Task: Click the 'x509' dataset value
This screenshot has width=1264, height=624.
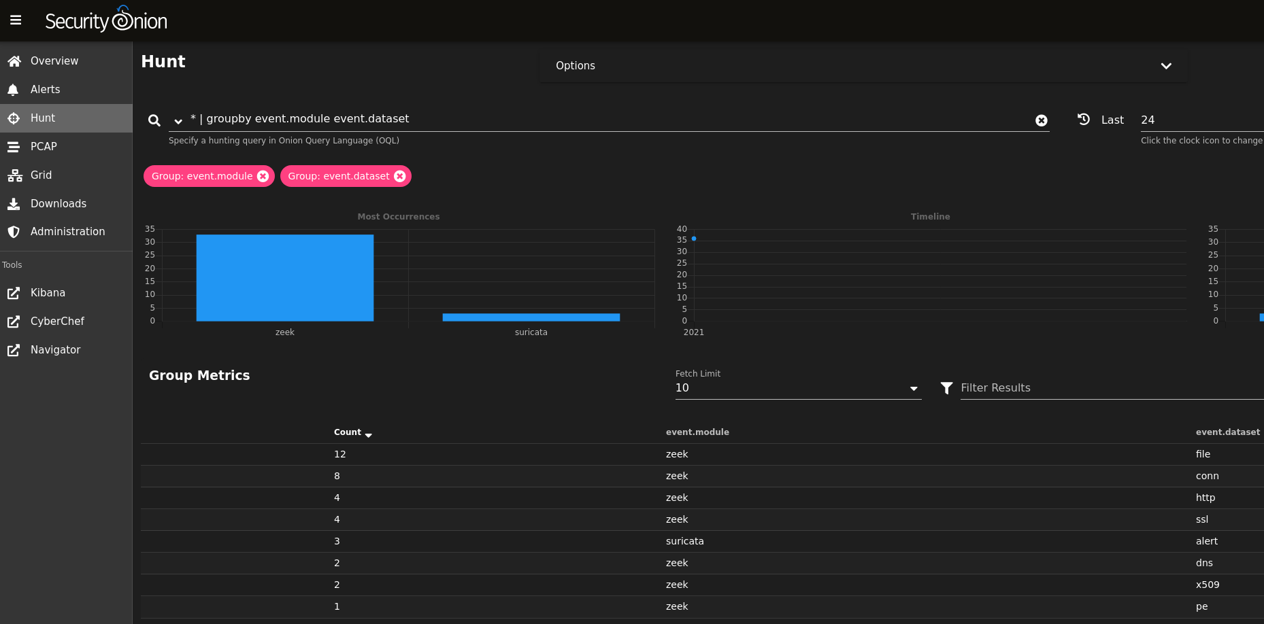Action: 1208,585
